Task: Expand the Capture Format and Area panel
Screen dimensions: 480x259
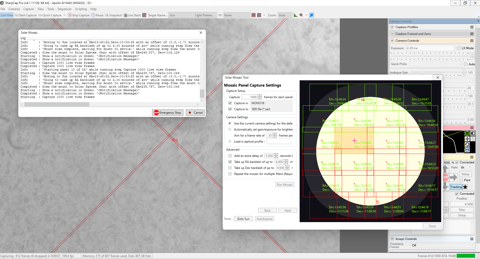Action: (392, 34)
